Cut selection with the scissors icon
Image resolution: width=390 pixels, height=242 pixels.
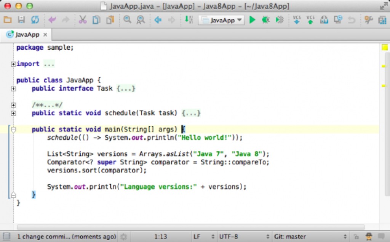pyautogui.click(x=83, y=20)
